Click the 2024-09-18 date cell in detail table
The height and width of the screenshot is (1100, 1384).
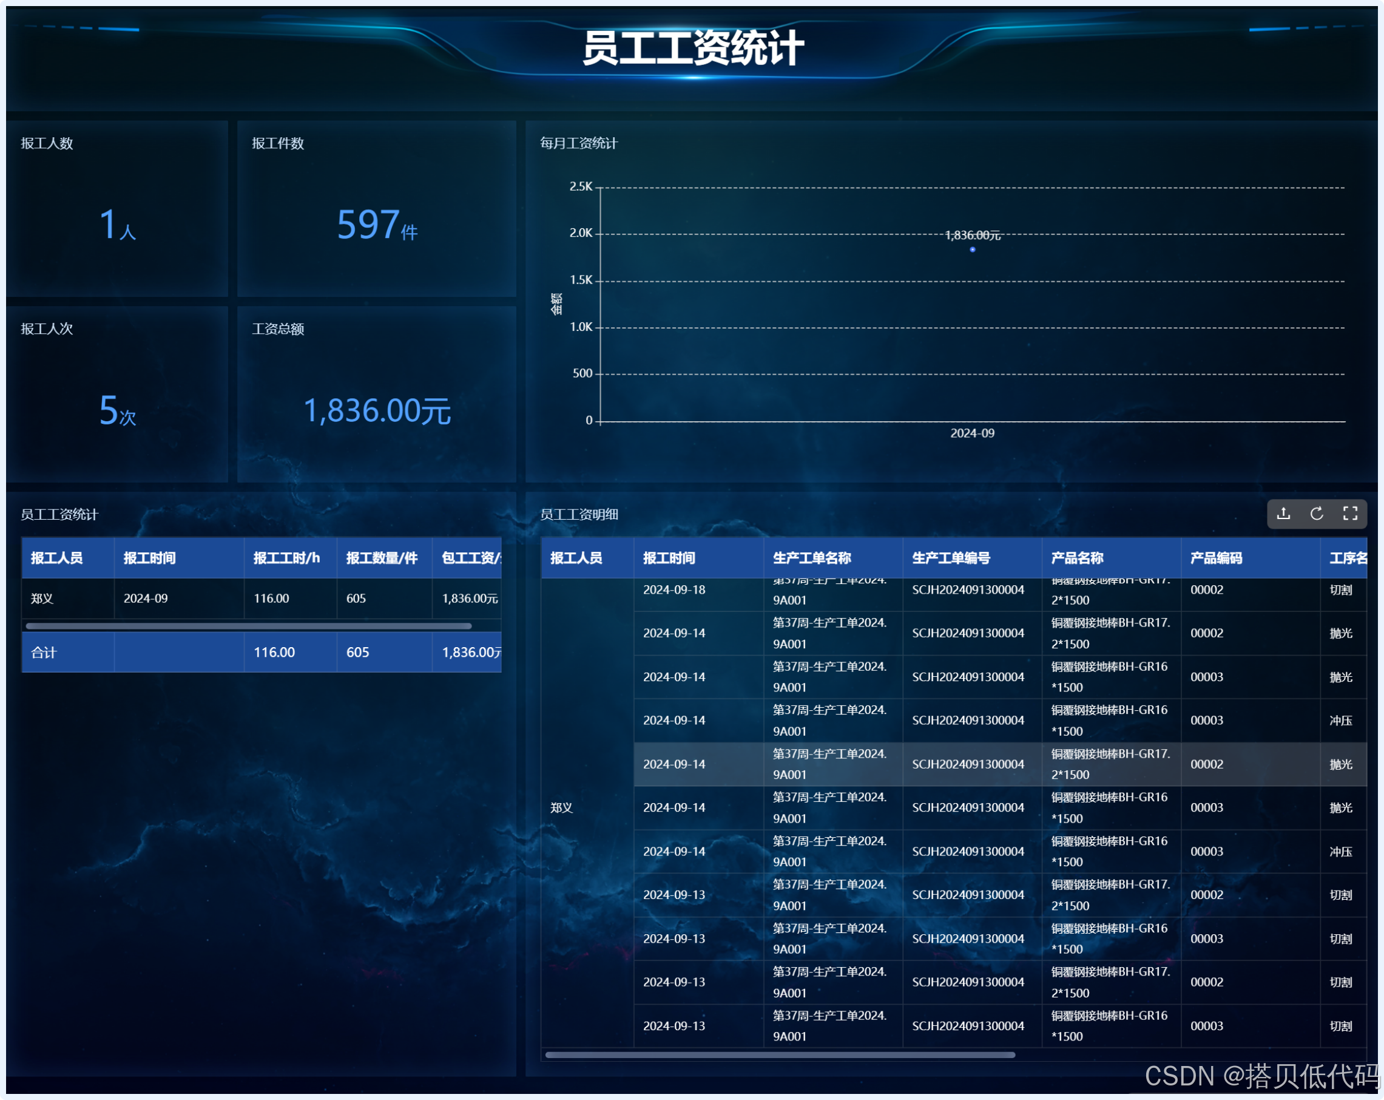click(674, 590)
